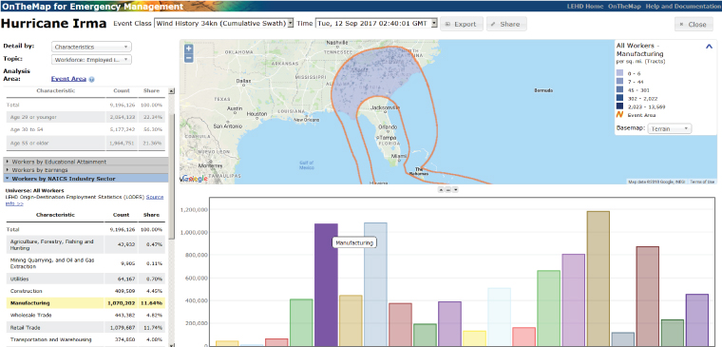
Task: Open the Event Class dropdown
Action: pos(224,24)
